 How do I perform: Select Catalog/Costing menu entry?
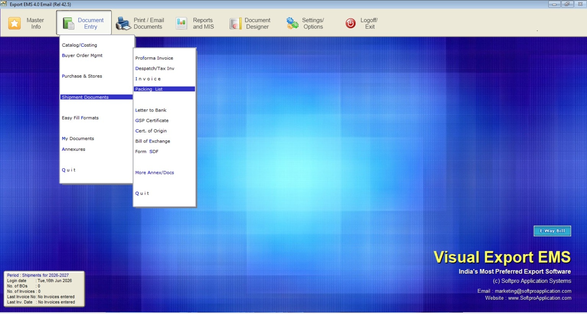click(79, 45)
